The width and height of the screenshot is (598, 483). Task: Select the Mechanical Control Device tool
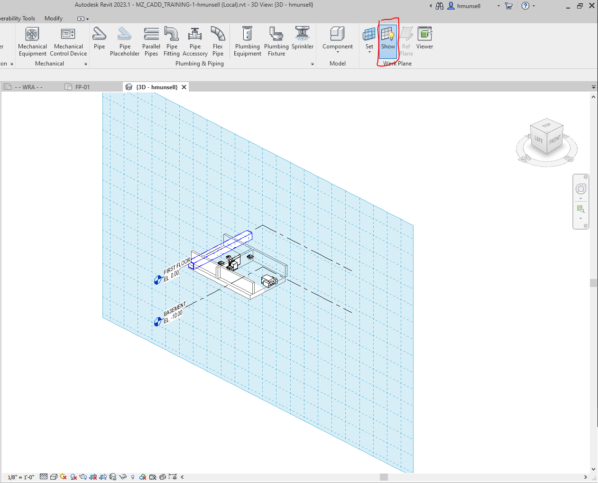click(68, 42)
